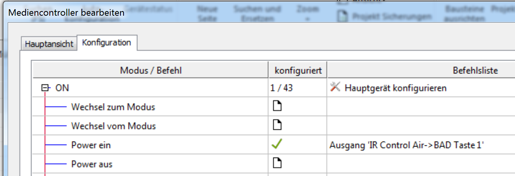The image size is (515, 176).
Task: Click the blank page icon for Wechsel vom Modus
Action: [x=277, y=125]
